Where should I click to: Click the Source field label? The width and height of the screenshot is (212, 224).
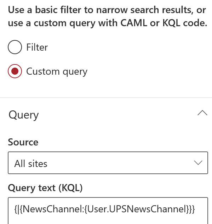click(x=23, y=142)
